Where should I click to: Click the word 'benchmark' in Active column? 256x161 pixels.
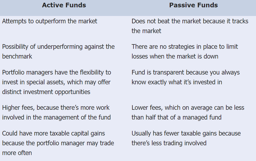[x=17, y=56]
